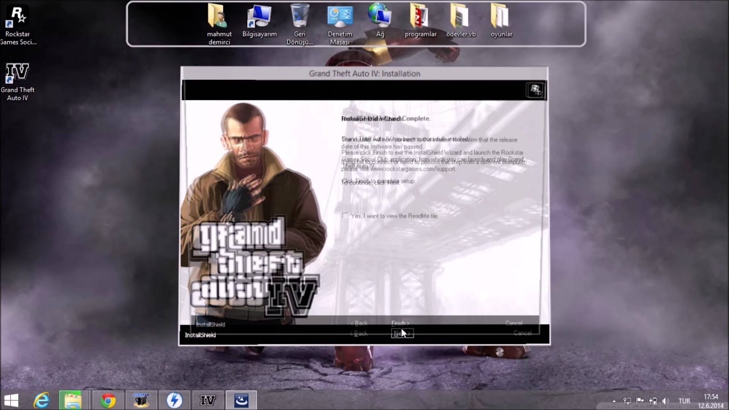Open the Geri Dönüşüm recycle bin
The image size is (729, 410).
coord(300,24)
